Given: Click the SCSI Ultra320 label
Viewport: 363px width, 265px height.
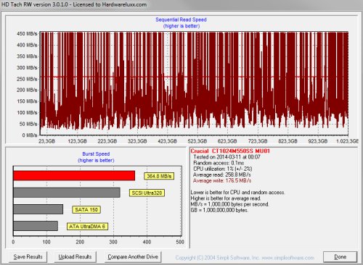Looking at the screenshot, I should (x=147, y=193).
